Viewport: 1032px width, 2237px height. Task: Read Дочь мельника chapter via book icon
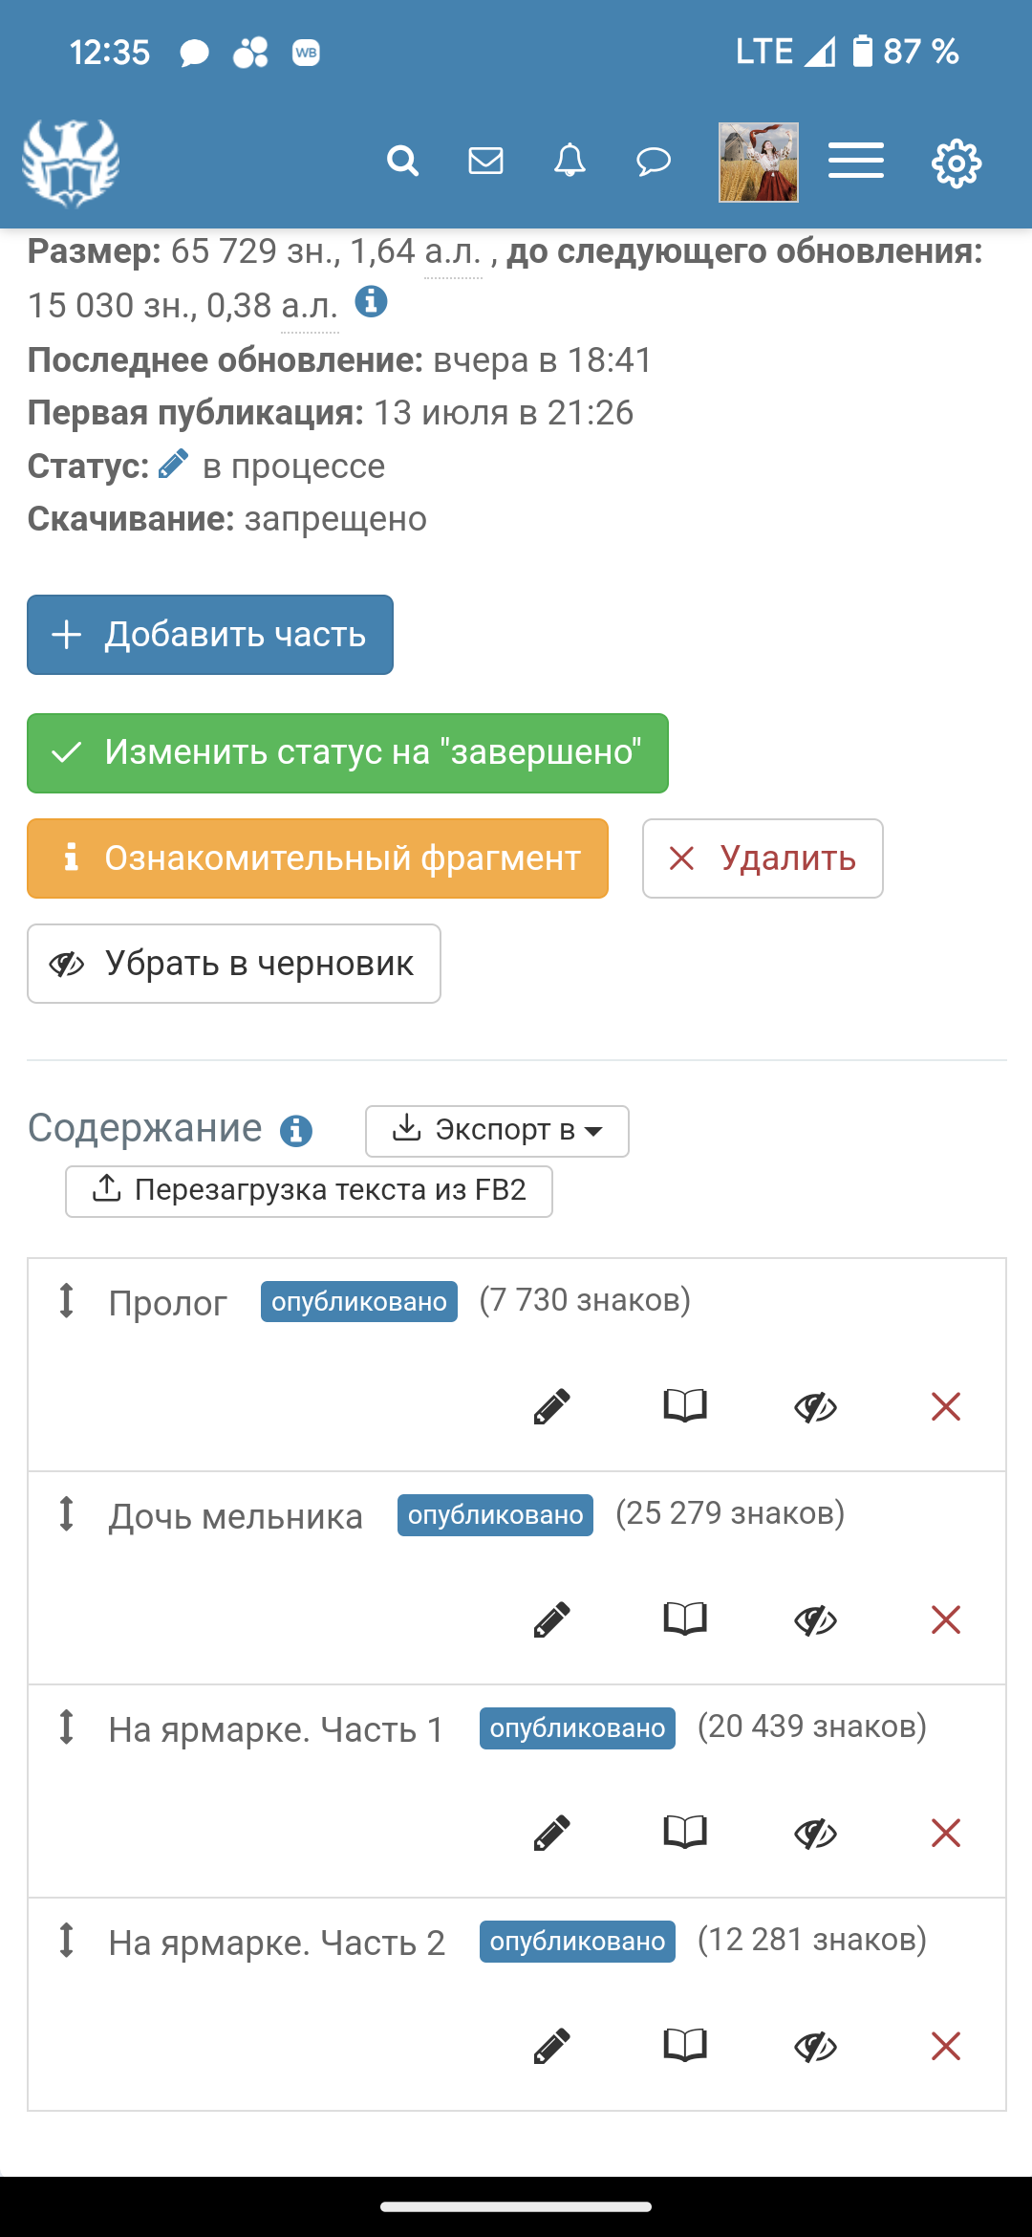click(x=685, y=1618)
